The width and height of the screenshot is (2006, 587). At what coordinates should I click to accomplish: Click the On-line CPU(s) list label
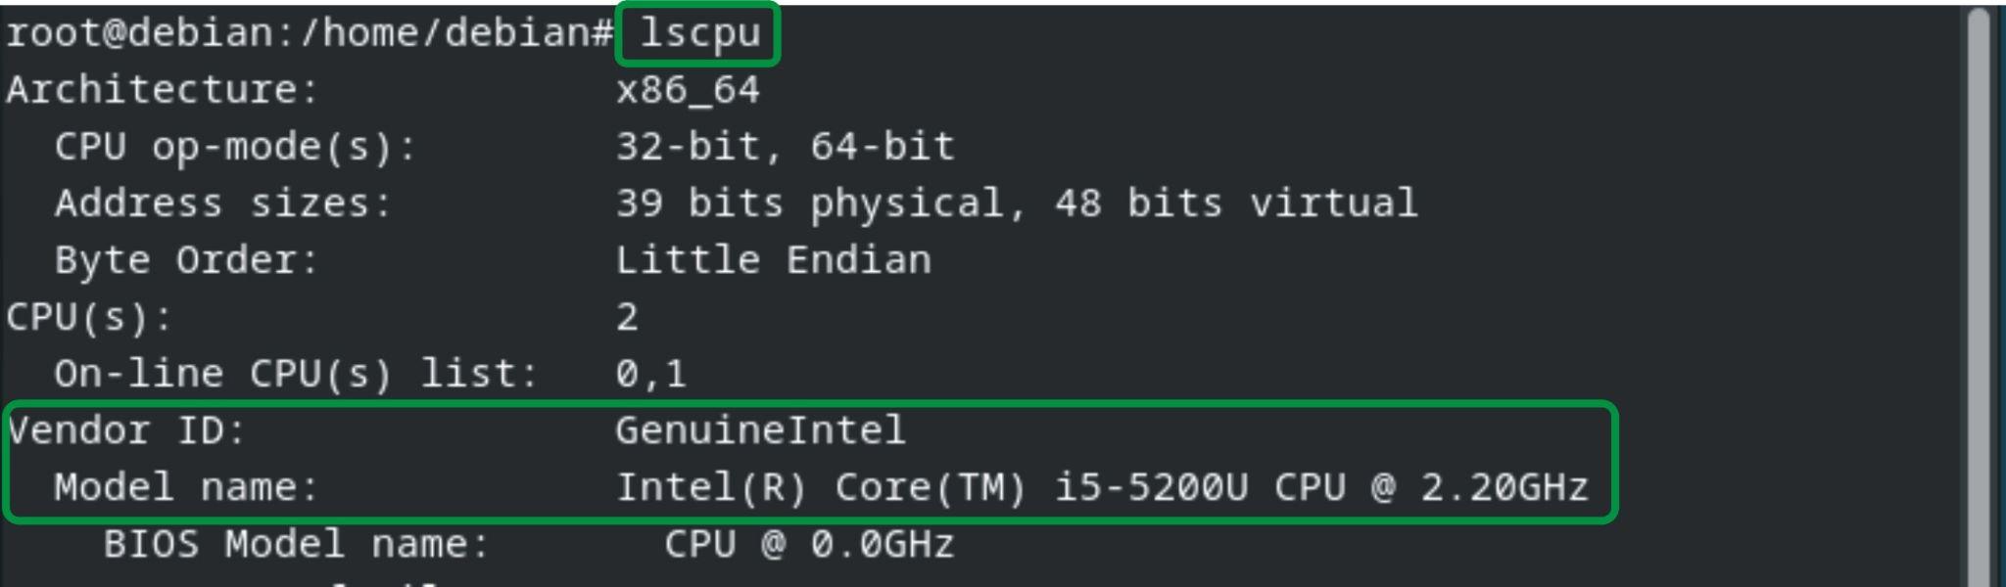(297, 374)
